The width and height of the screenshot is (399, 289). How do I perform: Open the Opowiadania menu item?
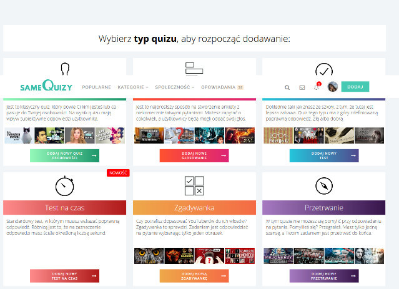218,87
